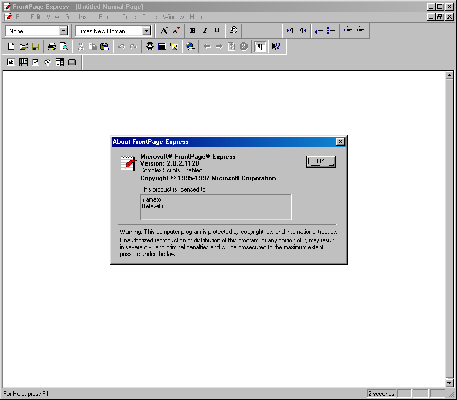Screen dimensions: 457x400
Task: Click the Paste clipboard icon
Action: (x=105, y=47)
